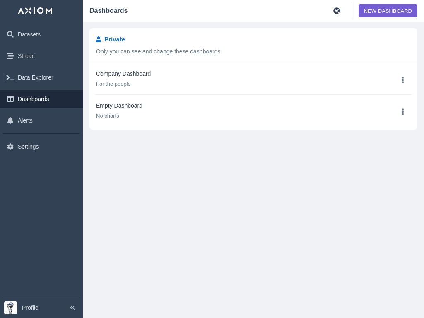Open the Profile link

pos(30,308)
